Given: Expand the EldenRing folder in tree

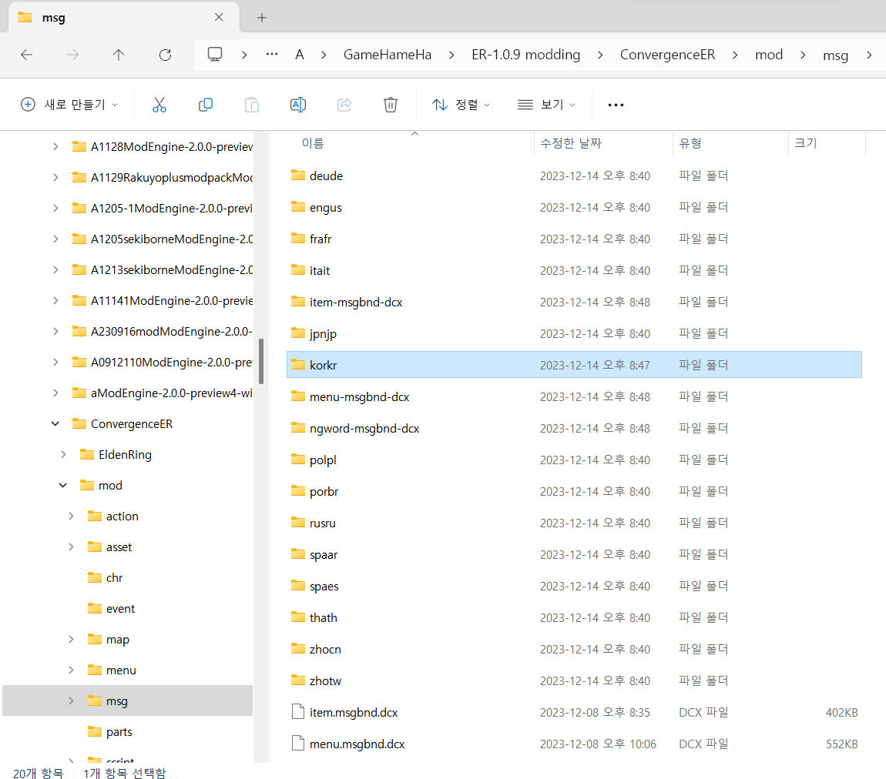Looking at the screenshot, I should tap(63, 454).
